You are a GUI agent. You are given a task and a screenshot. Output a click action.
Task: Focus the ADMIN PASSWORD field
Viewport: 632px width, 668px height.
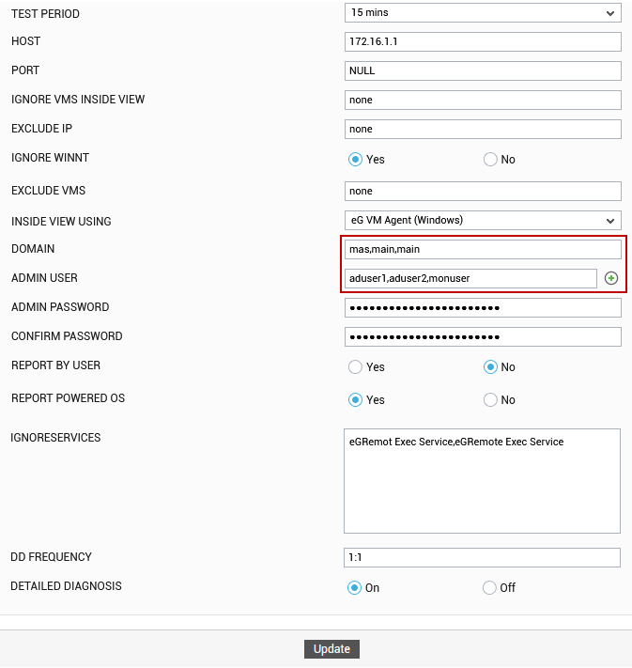483,307
